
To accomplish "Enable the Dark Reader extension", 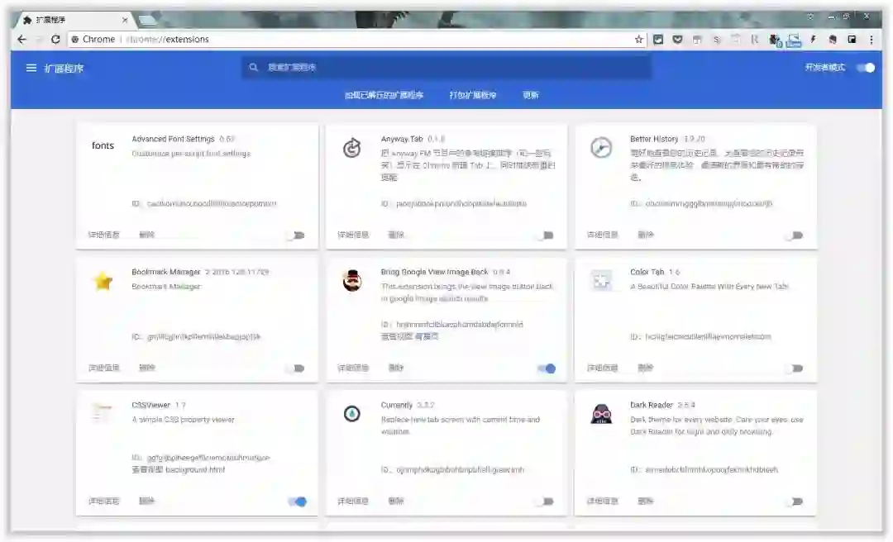I will tap(795, 502).
